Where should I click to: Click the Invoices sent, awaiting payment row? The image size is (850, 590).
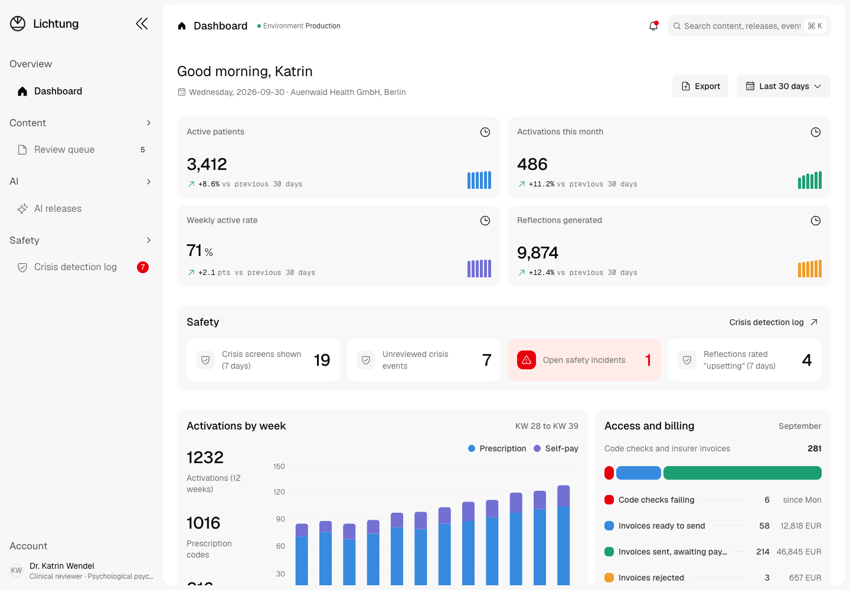click(713, 552)
